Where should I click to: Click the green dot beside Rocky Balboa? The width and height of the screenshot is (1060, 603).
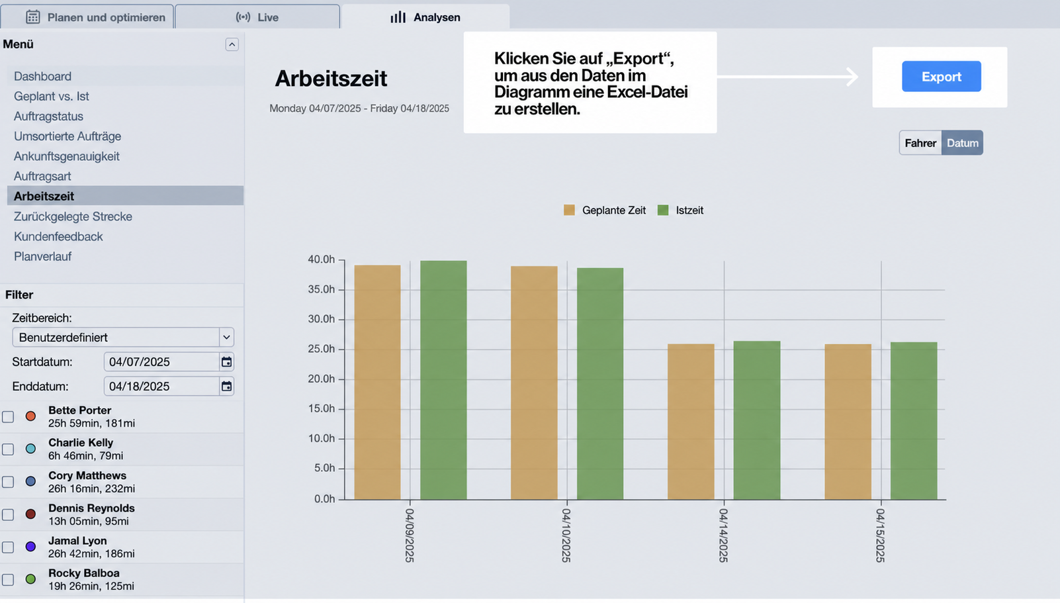(30, 579)
